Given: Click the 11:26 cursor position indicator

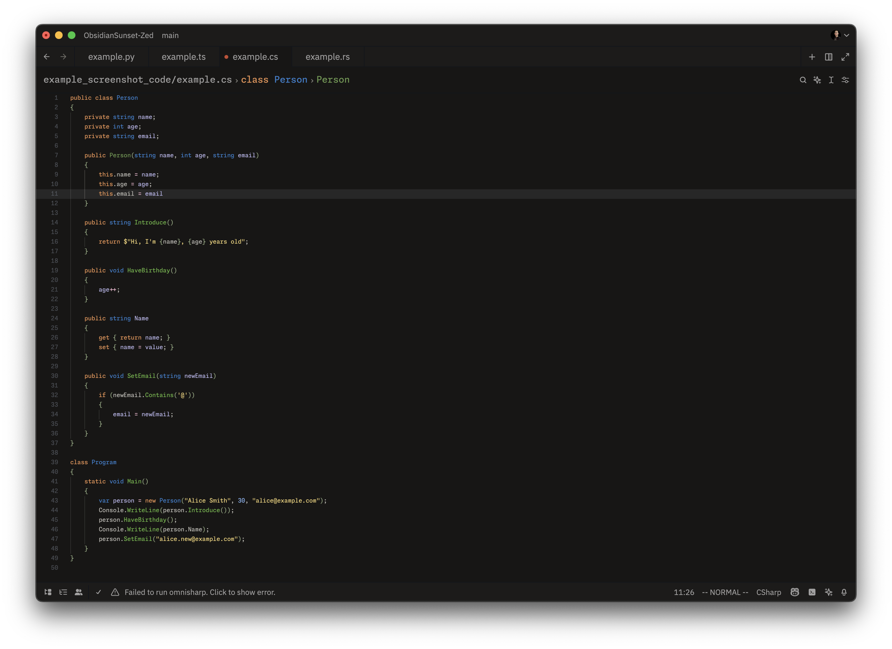Looking at the screenshot, I should coord(684,592).
